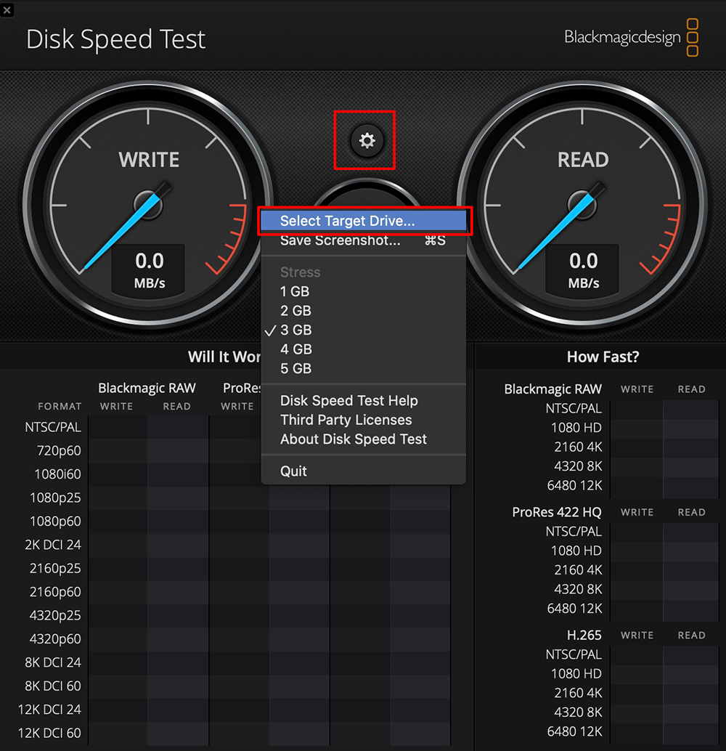Image resolution: width=726 pixels, height=751 pixels.
Task: Click the 8K DCI 24 row label
Action: 53,662
